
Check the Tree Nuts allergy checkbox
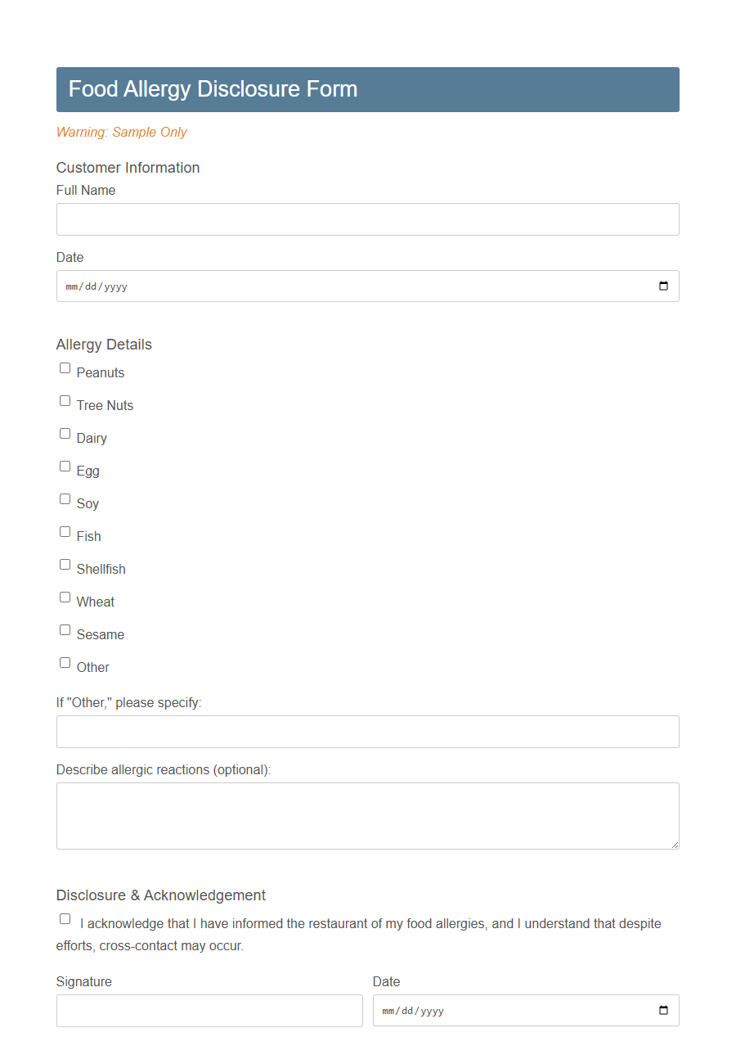[65, 400]
